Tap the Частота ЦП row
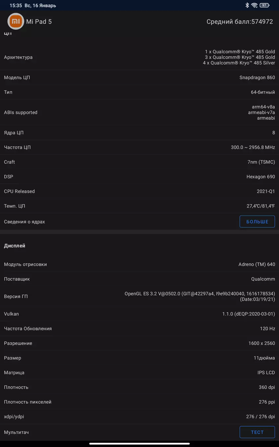This screenshot has height=447, width=279. click(139, 147)
